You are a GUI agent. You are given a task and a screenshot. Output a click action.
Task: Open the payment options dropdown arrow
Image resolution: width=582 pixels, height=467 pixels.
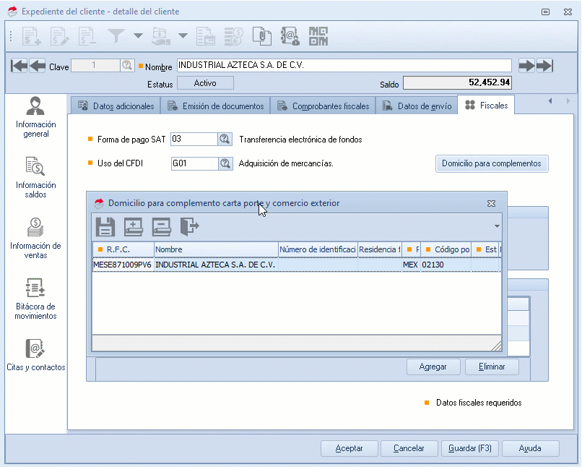pyautogui.click(x=183, y=36)
